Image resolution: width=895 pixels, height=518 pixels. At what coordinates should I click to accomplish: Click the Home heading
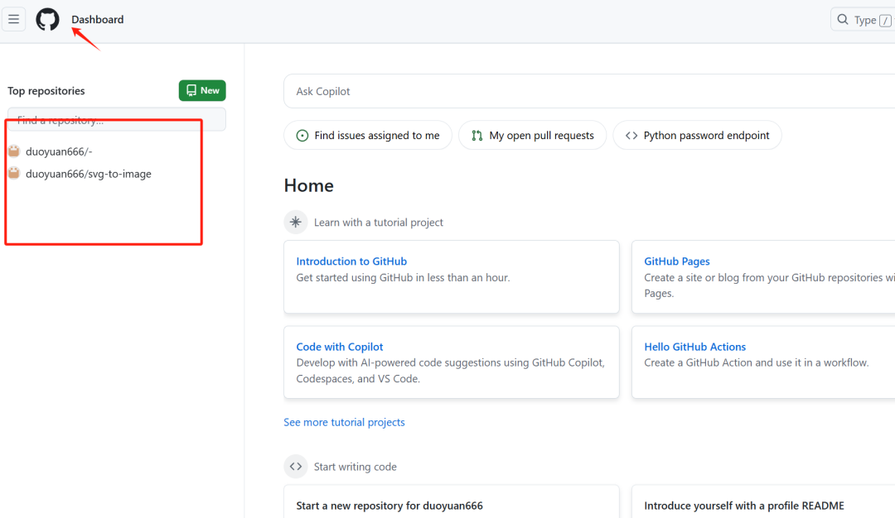pos(309,186)
